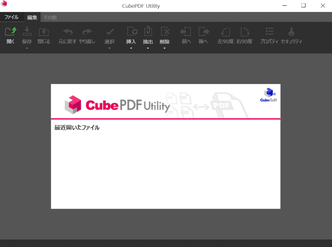The width and height of the screenshot is (332, 247).
Task: Expand the 挿入 dropdown arrow
Action: point(131,48)
